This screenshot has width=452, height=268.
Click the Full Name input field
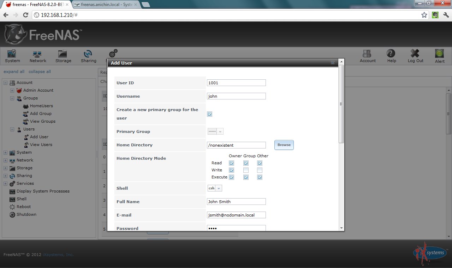[x=236, y=202]
